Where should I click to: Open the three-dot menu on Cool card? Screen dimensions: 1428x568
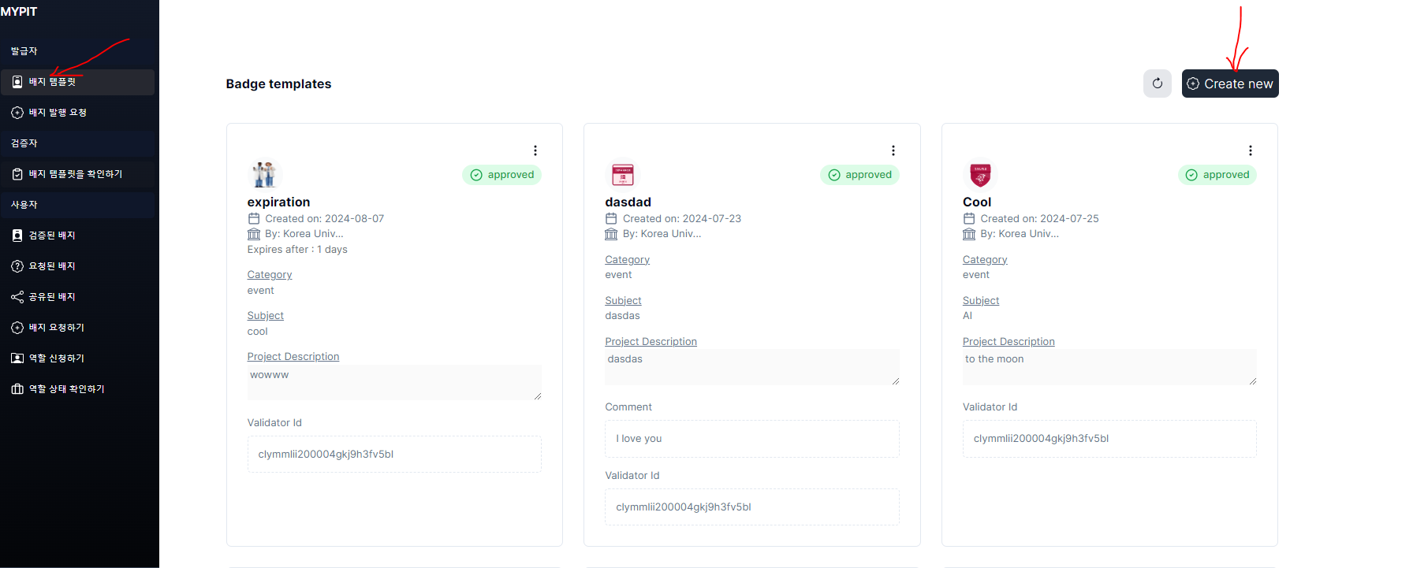(1250, 150)
